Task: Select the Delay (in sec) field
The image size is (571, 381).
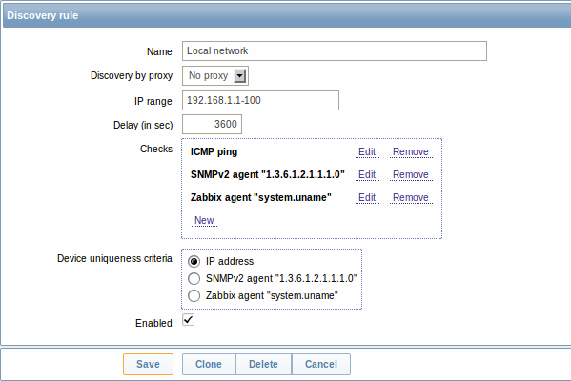Action: [x=212, y=125]
